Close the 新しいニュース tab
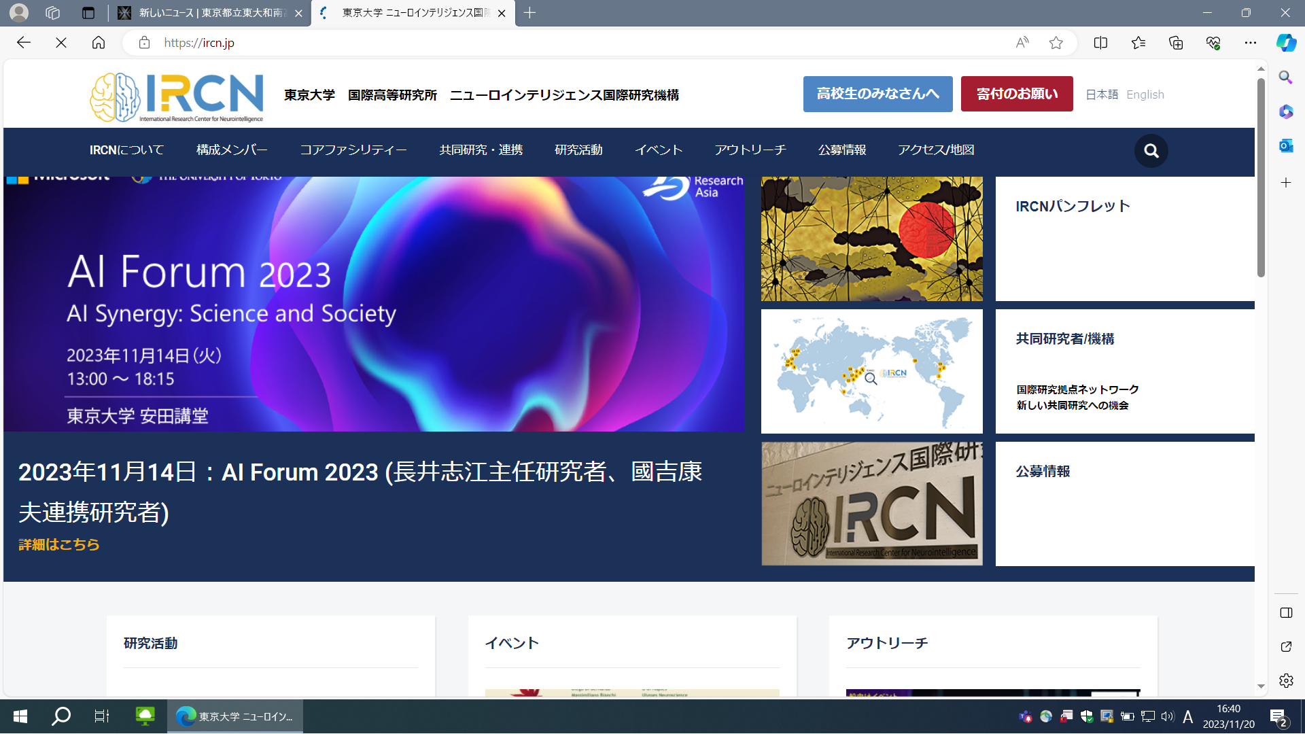This screenshot has width=1305, height=734. tap(298, 13)
